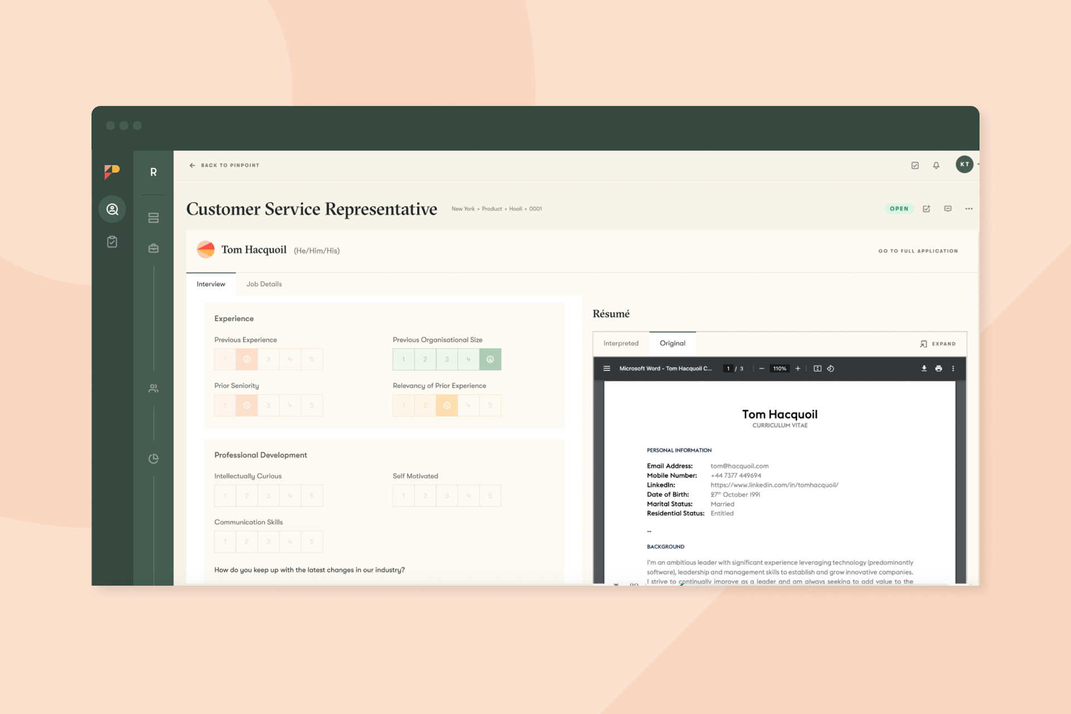
Task: Open the external link icon beside OPEN badge
Action: (926, 209)
